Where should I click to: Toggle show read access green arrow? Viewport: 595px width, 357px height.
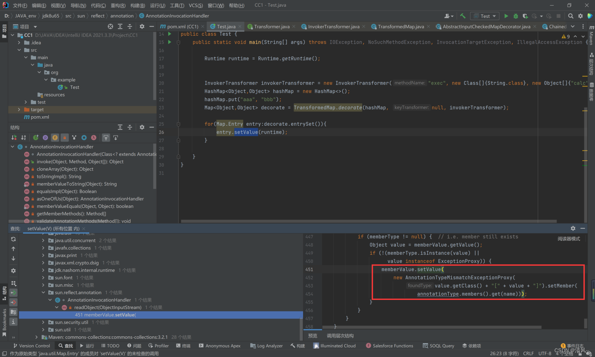point(13,293)
